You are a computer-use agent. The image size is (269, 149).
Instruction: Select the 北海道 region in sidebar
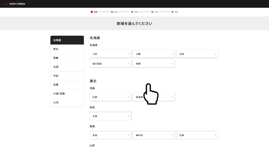click(x=67, y=40)
